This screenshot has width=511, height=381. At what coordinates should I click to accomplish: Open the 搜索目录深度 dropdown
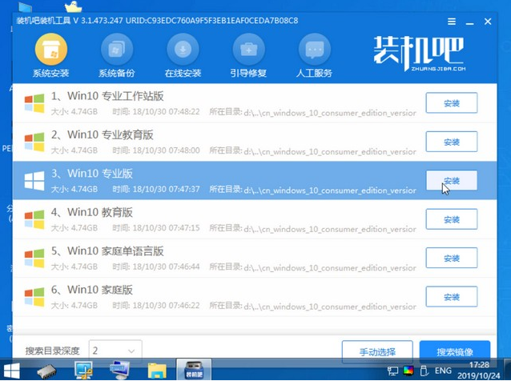click(x=115, y=351)
